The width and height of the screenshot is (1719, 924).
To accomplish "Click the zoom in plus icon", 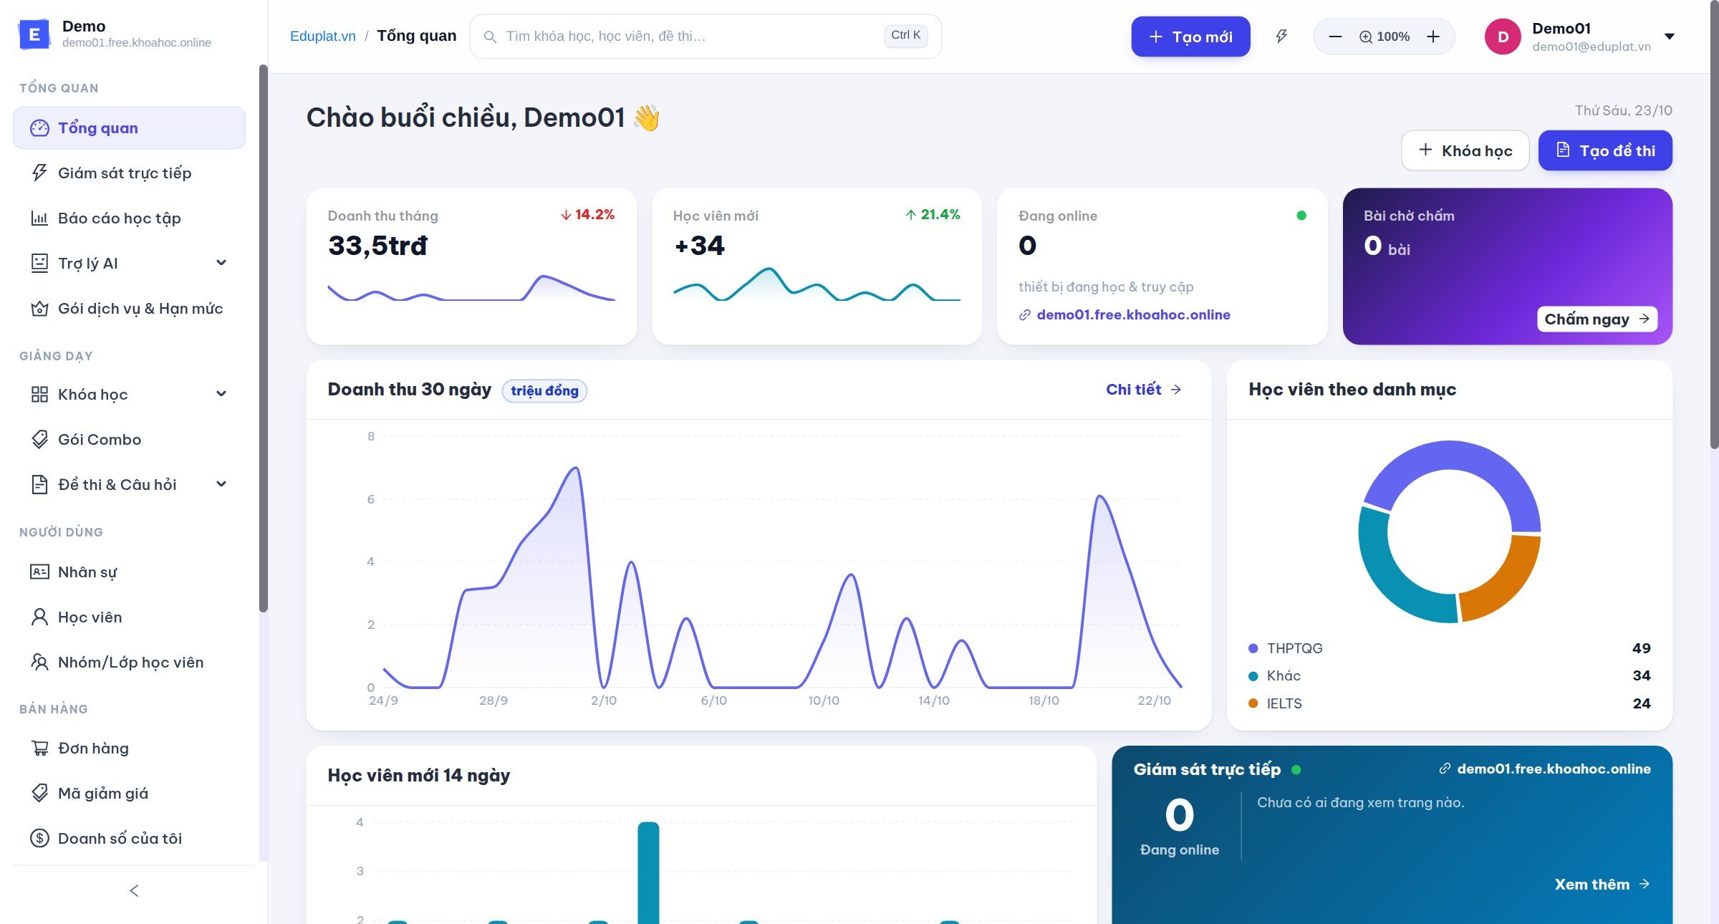I will click(x=1433, y=37).
